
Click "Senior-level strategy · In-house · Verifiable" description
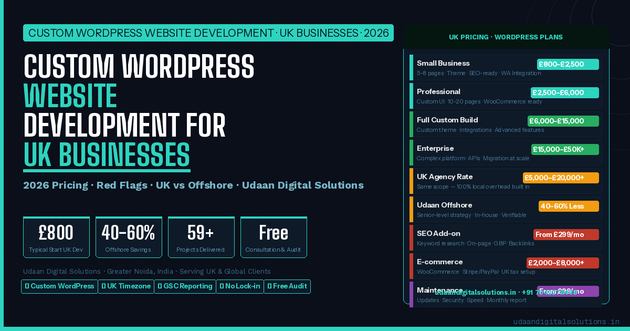tap(471, 215)
